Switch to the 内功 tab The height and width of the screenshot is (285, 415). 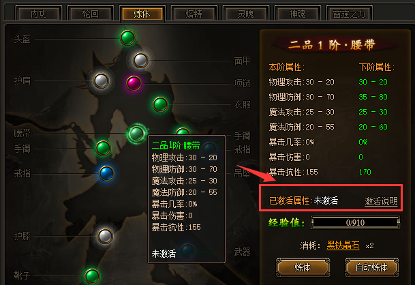[x=39, y=14]
